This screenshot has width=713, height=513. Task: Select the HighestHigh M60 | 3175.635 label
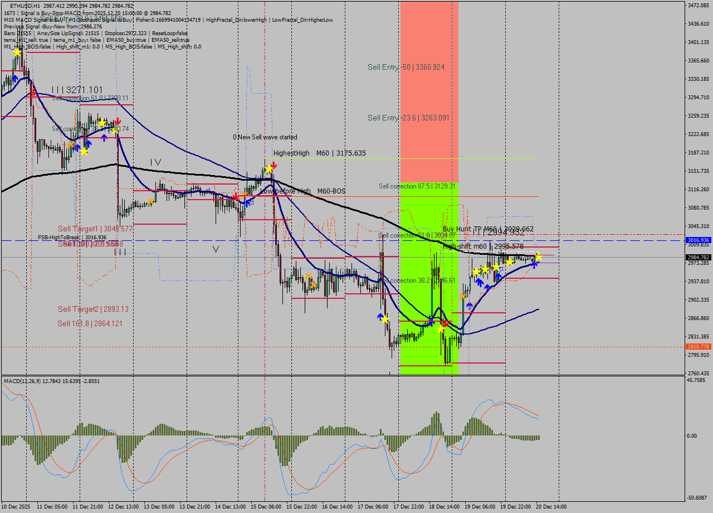point(319,153)
